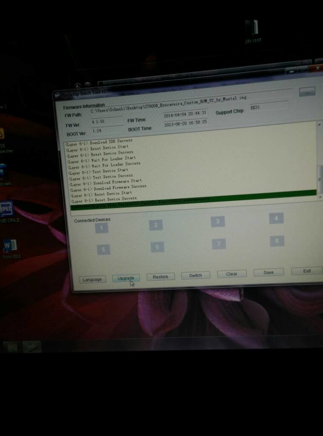The height and width of the screenshot is (436, 323).
Task: Click the Language button
Action: coord(92,279)
